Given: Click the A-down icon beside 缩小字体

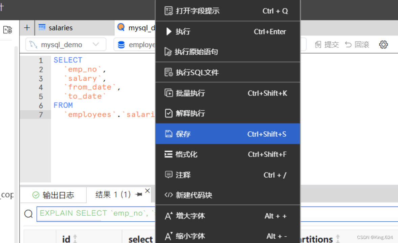Looking at the screenshot, I should pos(168,236).
